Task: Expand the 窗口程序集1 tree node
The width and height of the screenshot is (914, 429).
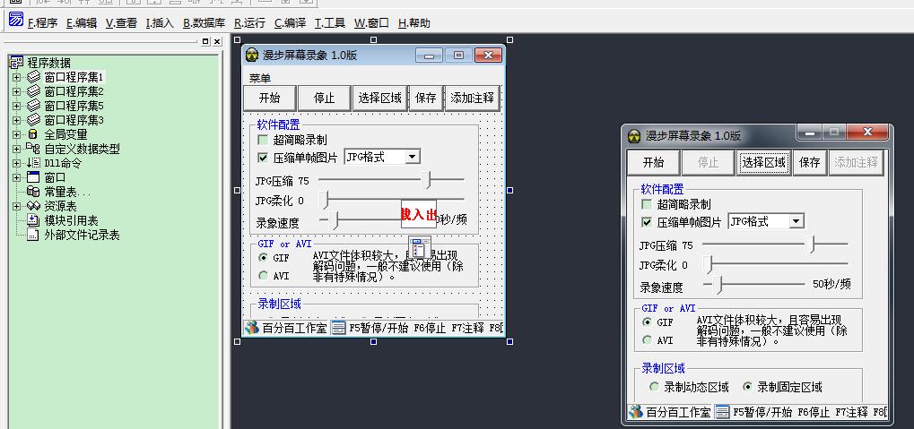Action: (16, 77)
